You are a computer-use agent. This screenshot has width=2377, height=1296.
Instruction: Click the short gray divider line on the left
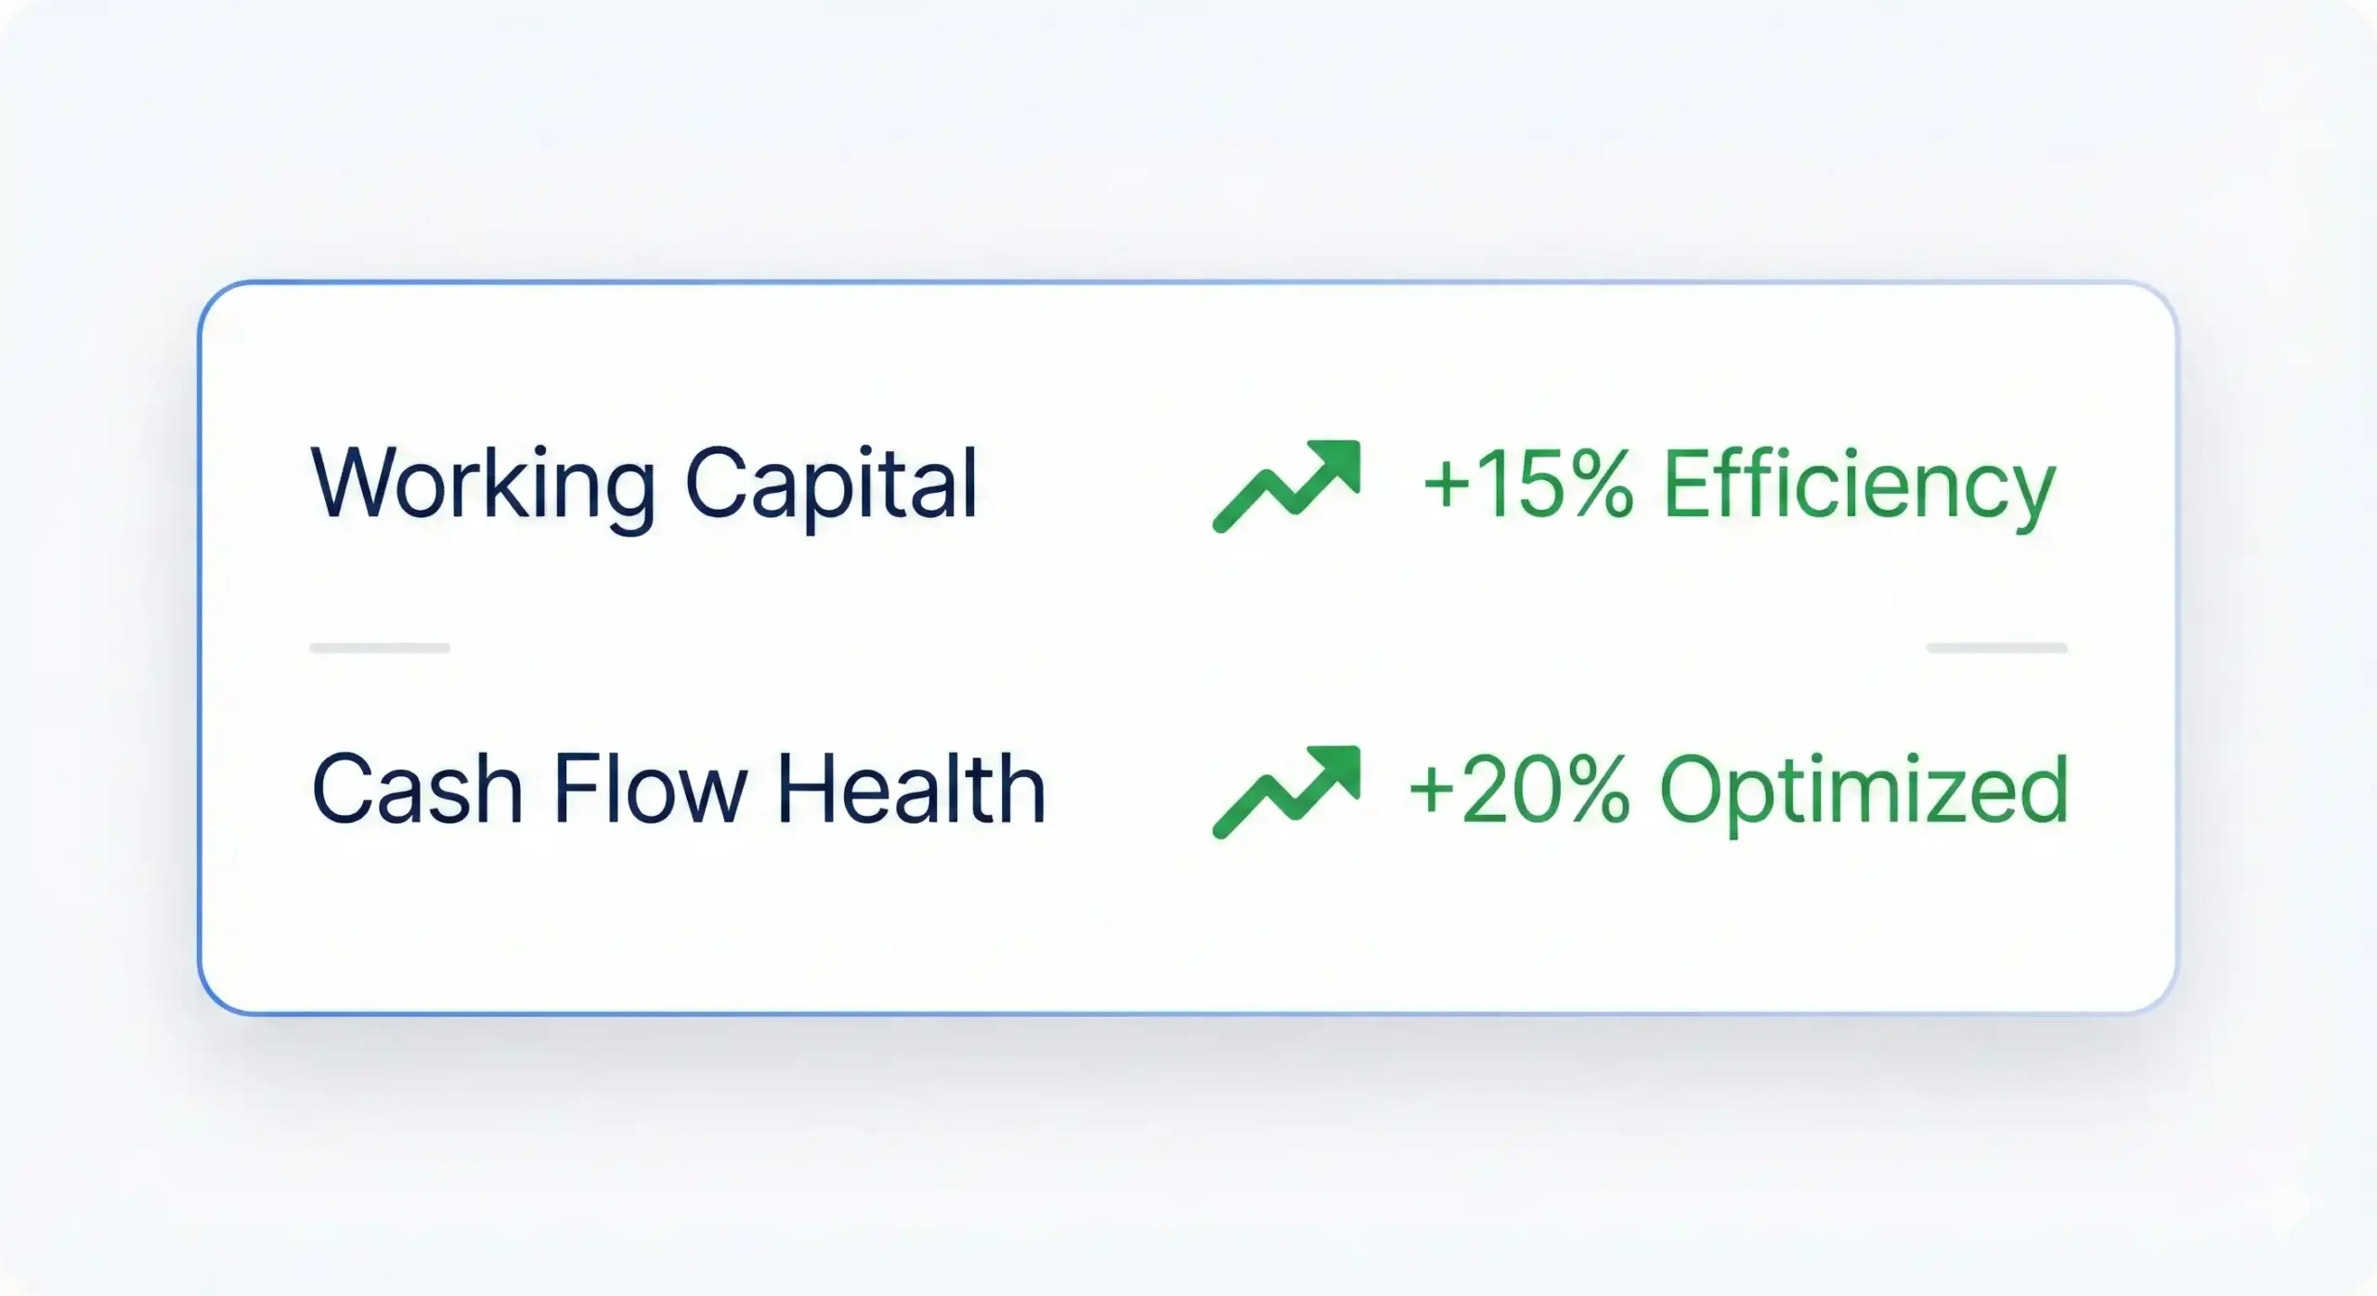coord(380,648)
